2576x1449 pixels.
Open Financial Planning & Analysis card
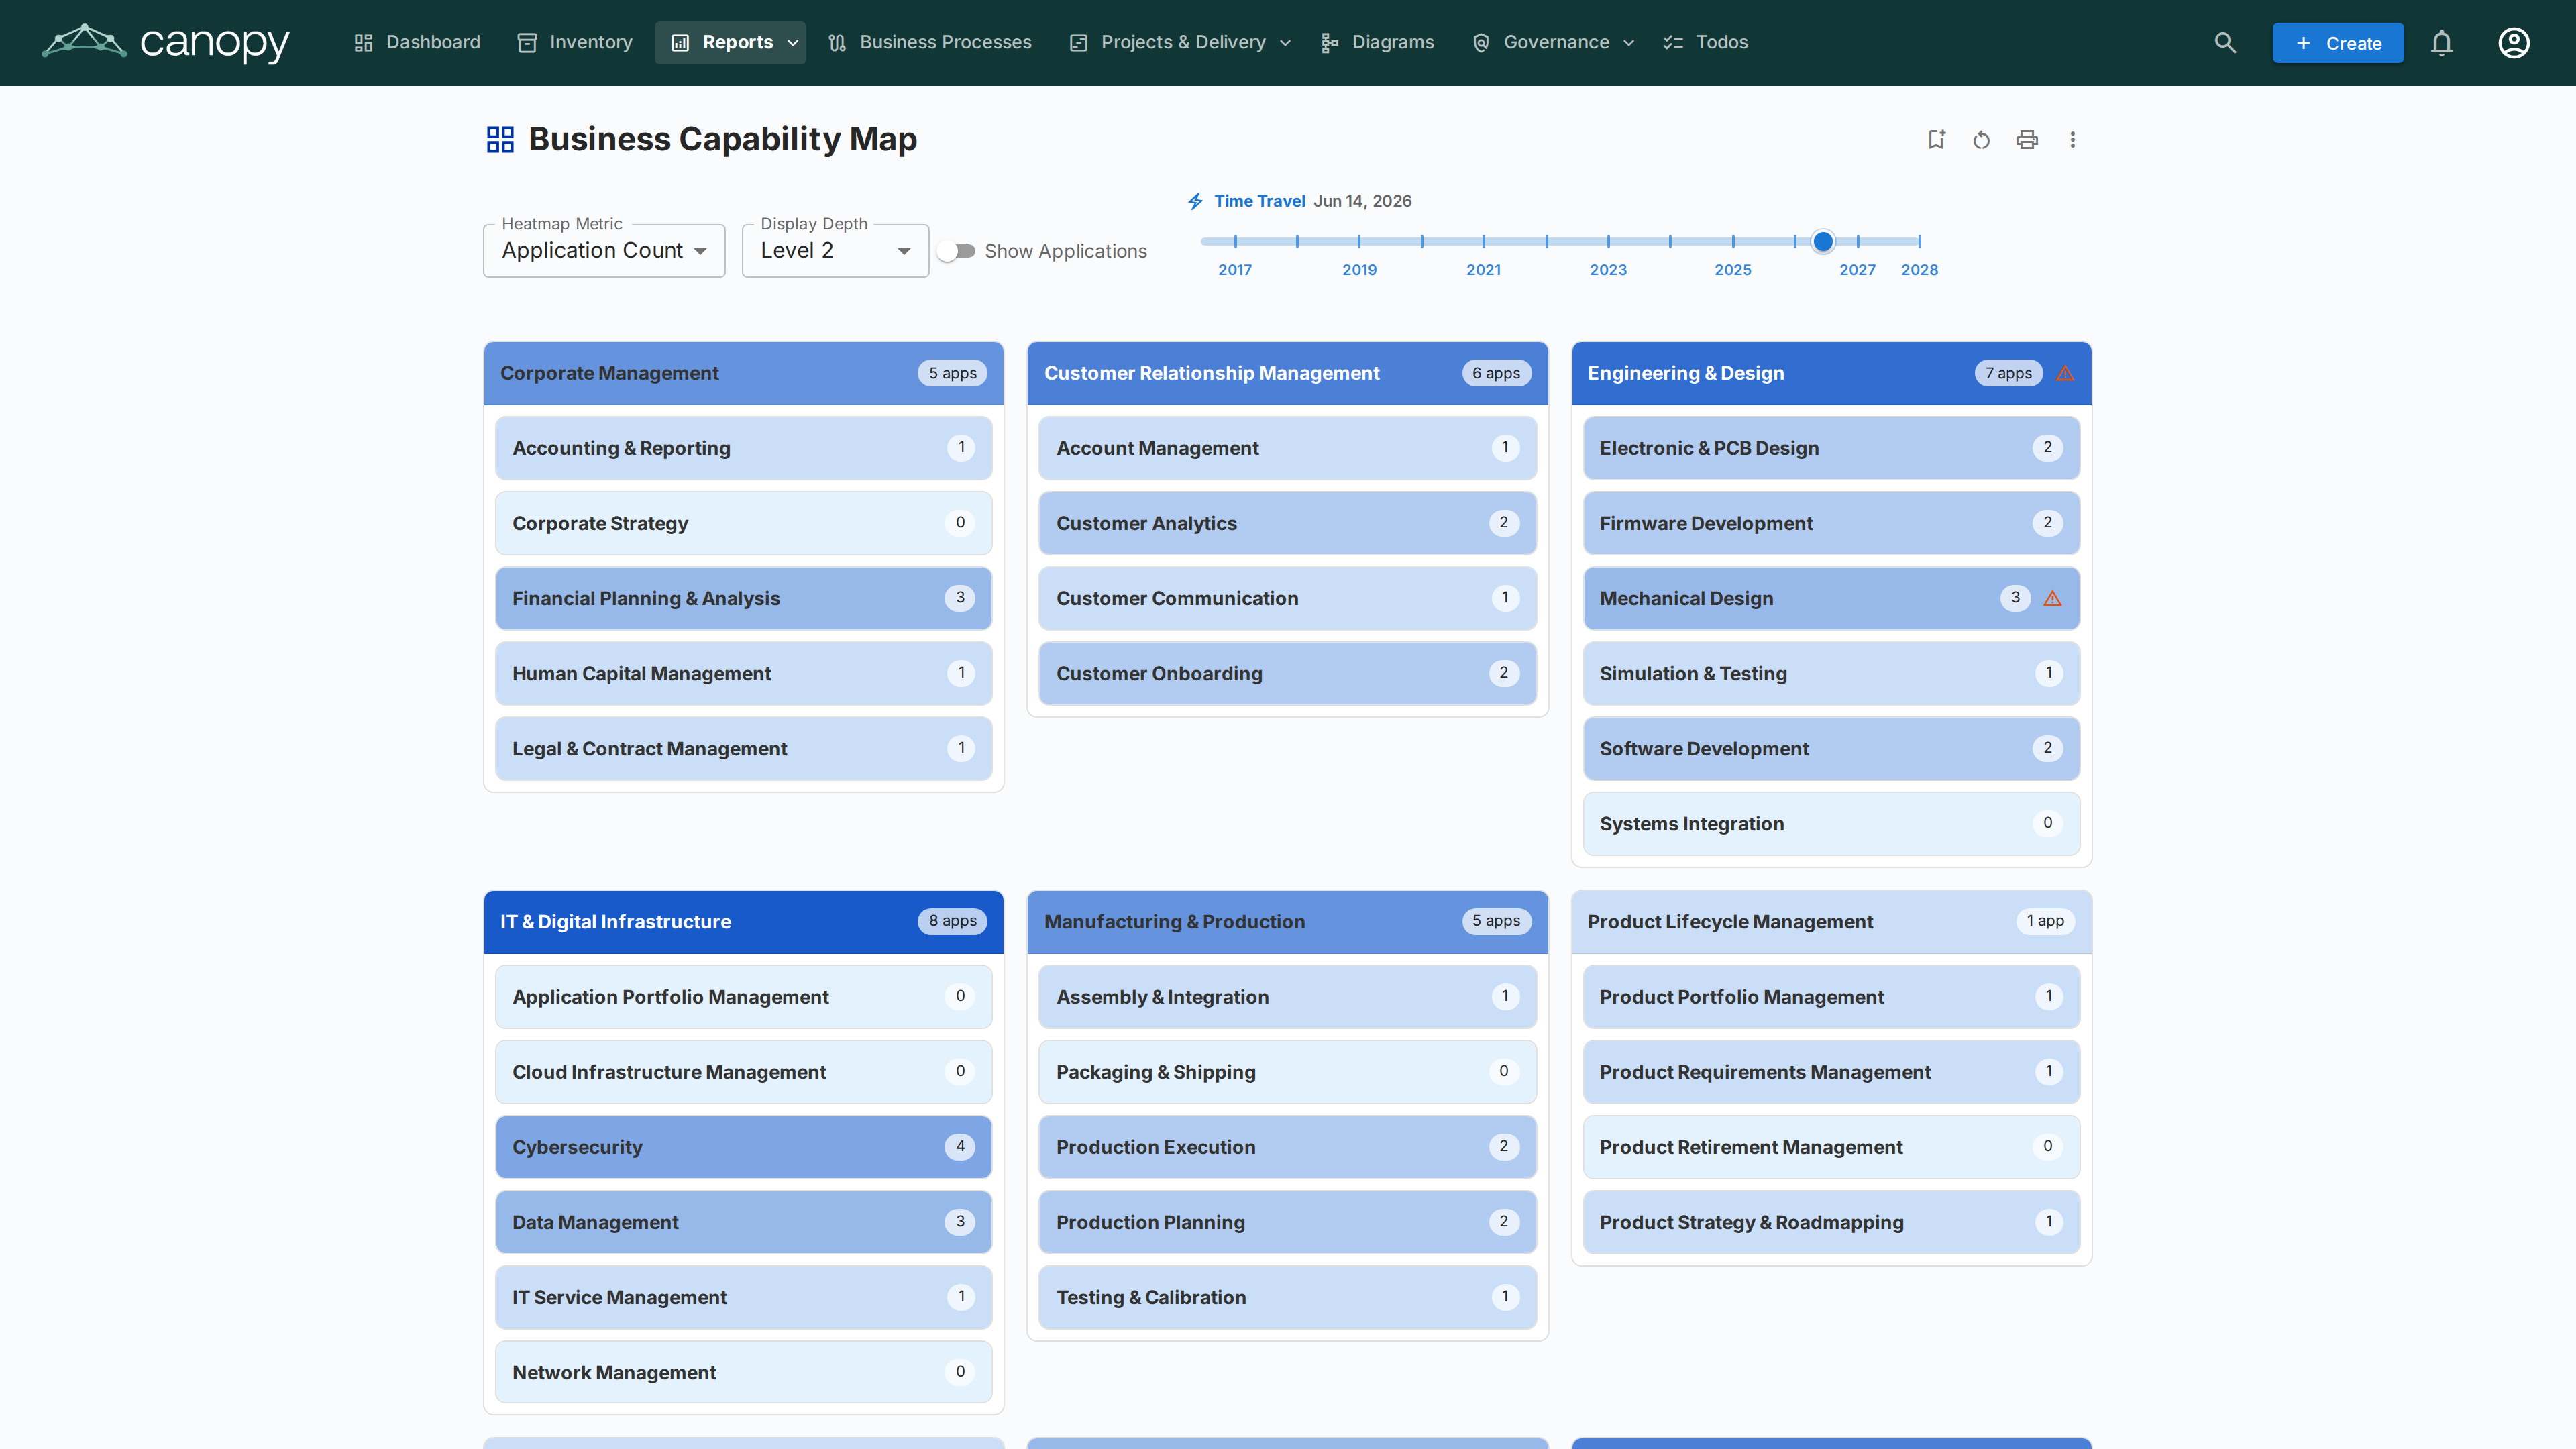click(x=744, y=598)
